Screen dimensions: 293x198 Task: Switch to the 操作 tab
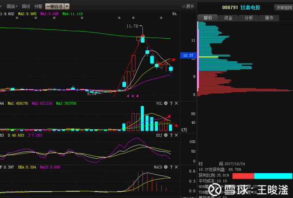pos(269,18)
